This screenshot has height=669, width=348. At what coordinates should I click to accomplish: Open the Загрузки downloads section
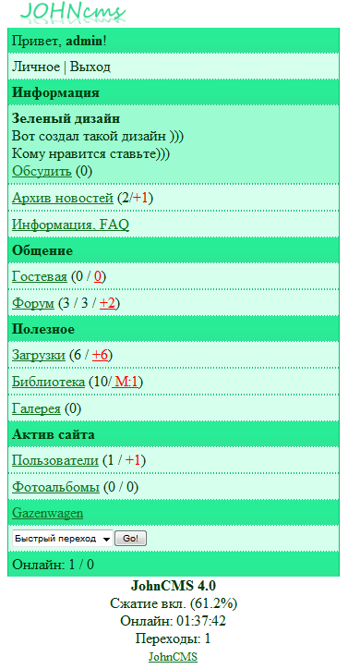point(39,356)
